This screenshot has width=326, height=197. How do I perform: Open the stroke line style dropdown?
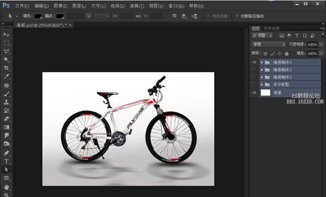(102, 16)
